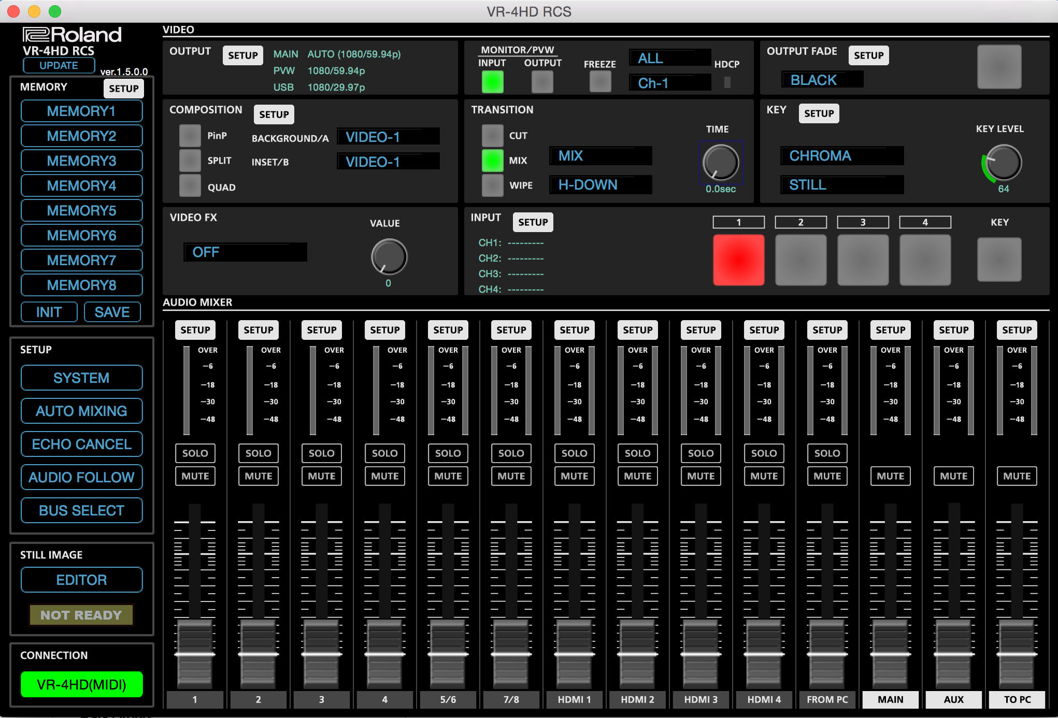This screenshot has width=1058, height=718.
Task: Solo the FROM PC audio channel
Action: [827, 453]
